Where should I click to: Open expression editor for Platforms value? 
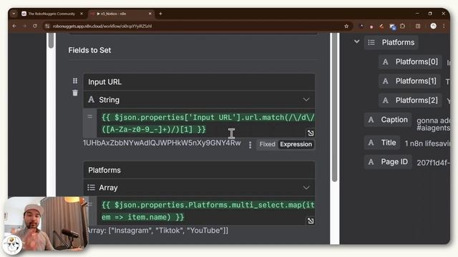coord(310,221)
